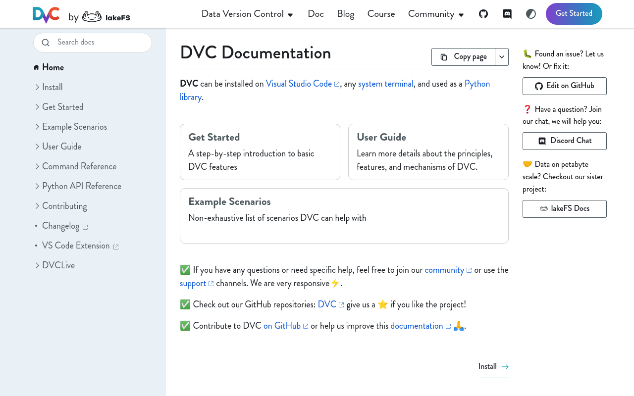634x396 pixels.
Task: Click external link icon after DVC repository link
Action: point(341,305)
